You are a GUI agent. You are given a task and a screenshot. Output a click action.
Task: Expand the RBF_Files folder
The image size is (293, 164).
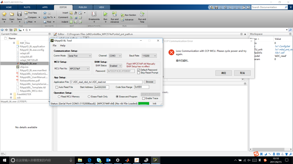click(14, 43)
